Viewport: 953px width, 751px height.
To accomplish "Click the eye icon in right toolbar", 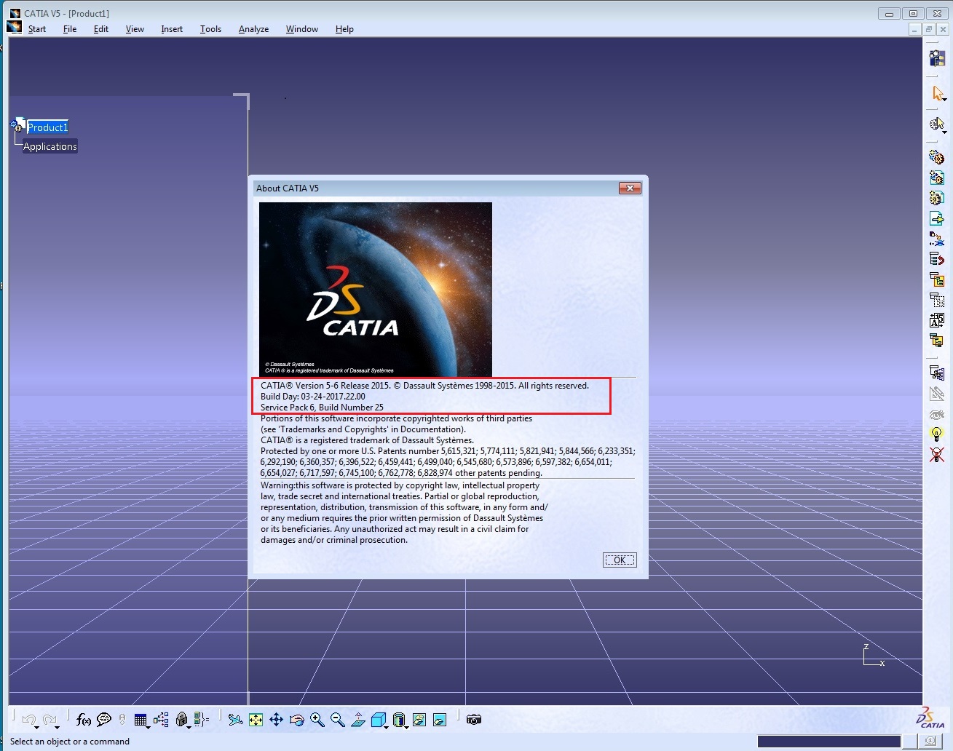I will [937, 414].
